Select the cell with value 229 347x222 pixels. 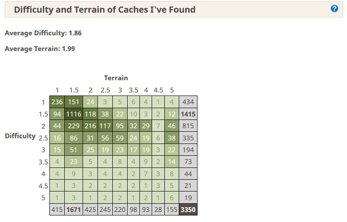(x=73, y=126)
